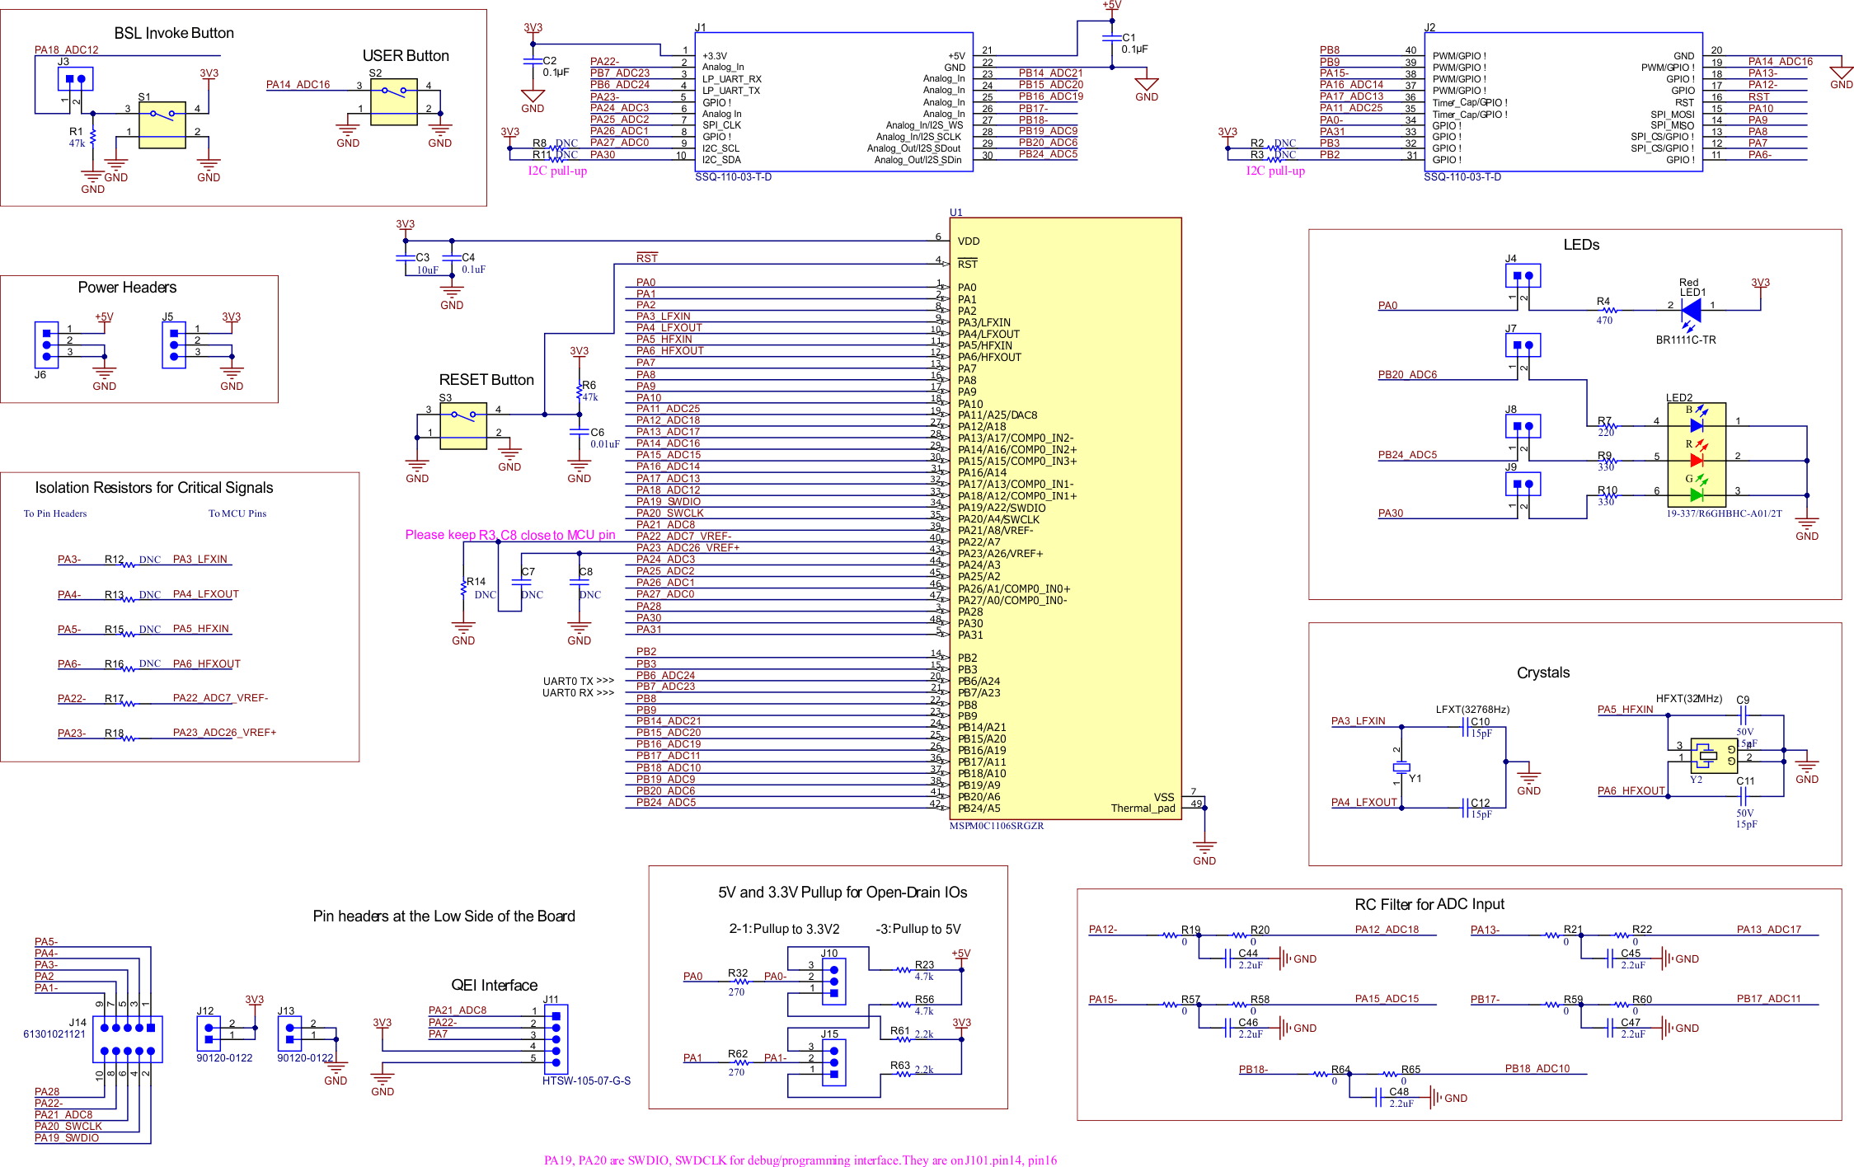Click the R19 resistor in RC Filter section
This screenshot has width=1854, height=1167.
click(x=1170, y=935)
